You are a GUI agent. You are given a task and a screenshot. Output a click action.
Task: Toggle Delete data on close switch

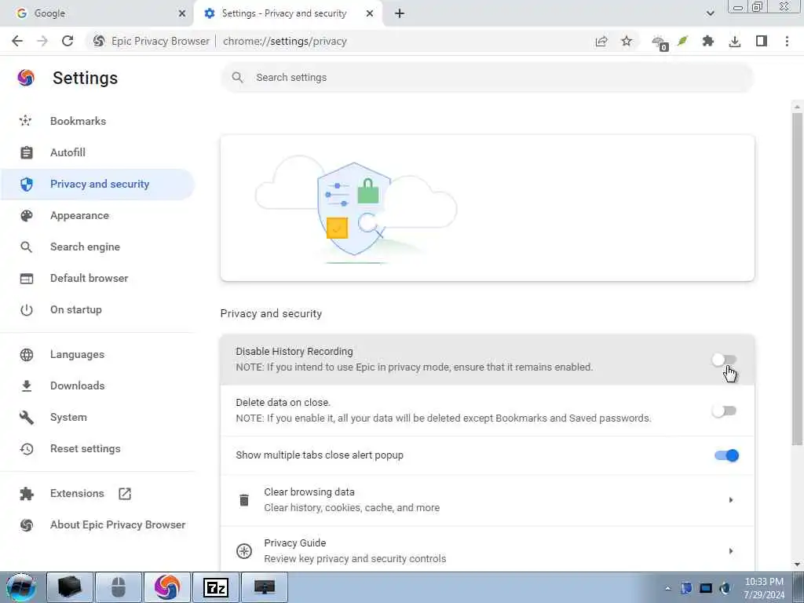tap(725, 411)
